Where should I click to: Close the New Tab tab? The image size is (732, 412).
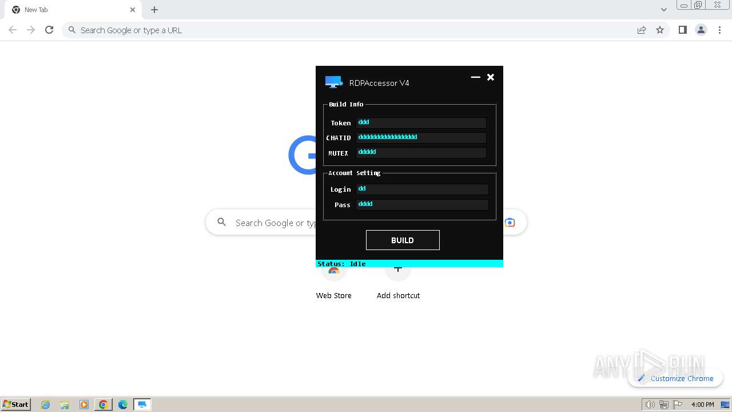pyautogui.click(x=133, y=10)
